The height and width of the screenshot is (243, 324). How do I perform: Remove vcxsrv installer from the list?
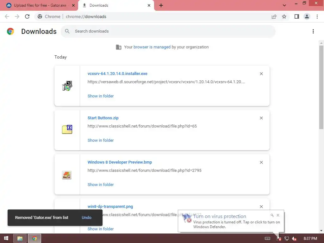(261, 74)
